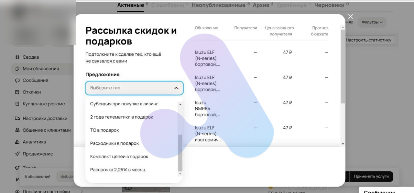Open the Сообщения chat bubble icon
The width and height of the screenshot is (414, 193).
pyautogui.click(x=17, y=81)
